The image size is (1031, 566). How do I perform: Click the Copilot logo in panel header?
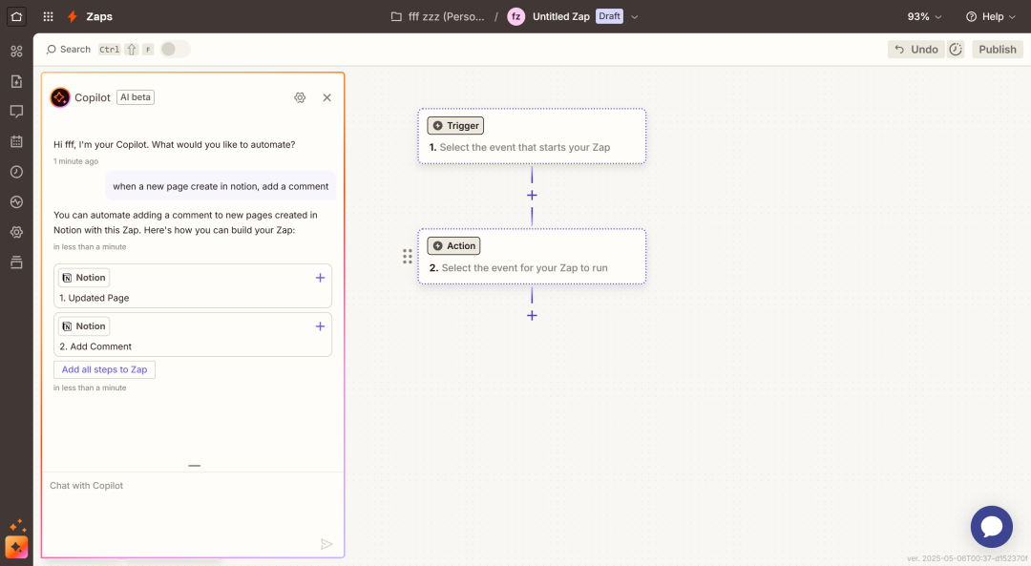[60, 97]
